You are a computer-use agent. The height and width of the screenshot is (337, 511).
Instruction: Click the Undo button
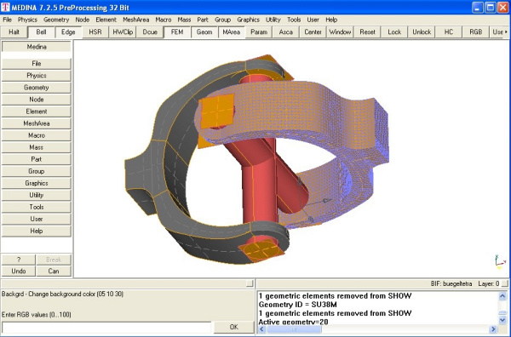pyautogui.click(x=18, y=271)
